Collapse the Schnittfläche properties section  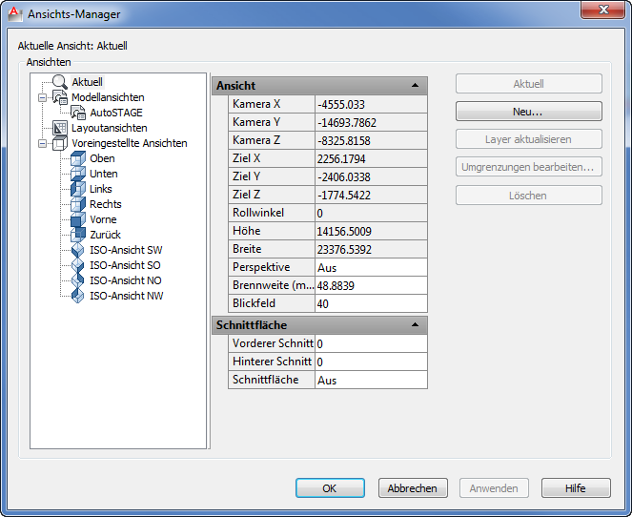point(415,325)
